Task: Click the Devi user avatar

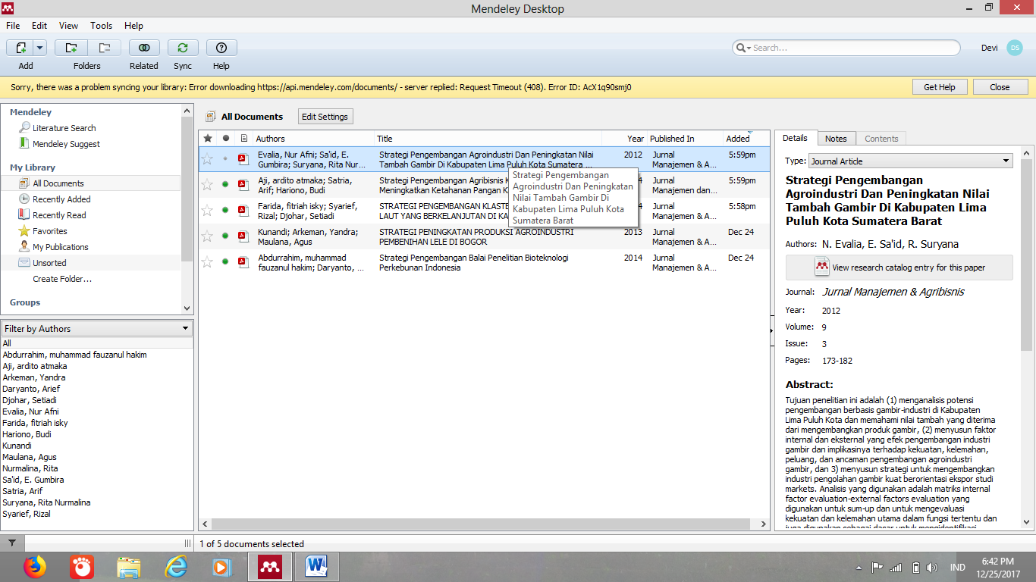Action: pos(1015,48)
